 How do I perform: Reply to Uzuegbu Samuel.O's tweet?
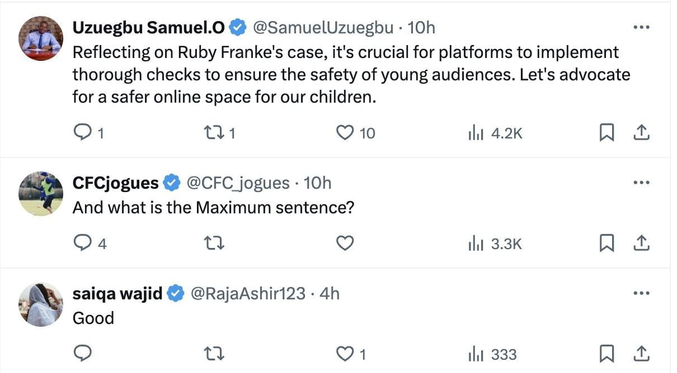[83, 133]
